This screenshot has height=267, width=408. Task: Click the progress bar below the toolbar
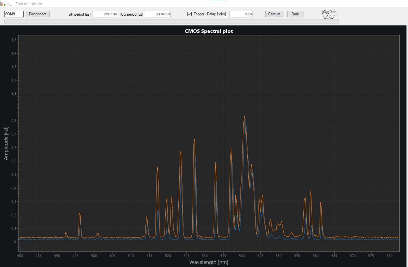pyautogui.click(x=171, y=22)
